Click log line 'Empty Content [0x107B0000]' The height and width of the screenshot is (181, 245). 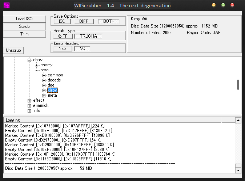click(x=59, y=131)
